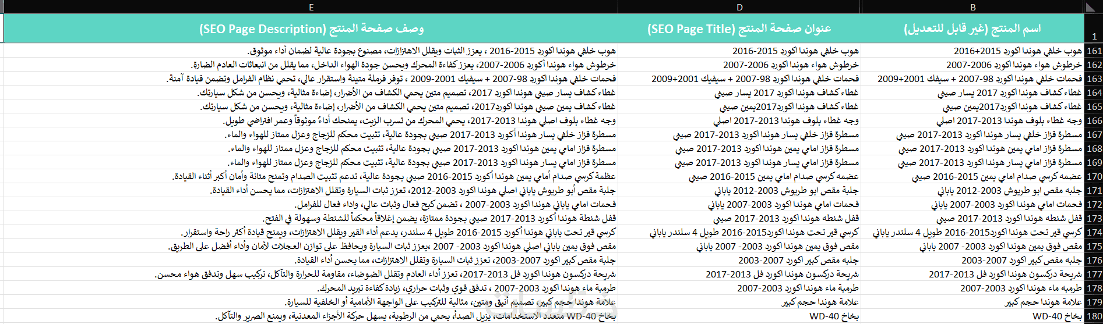Select description cell in row 172 starting 'فحمات امامي ياباني'
The height and width of the screenshot is (324, 1103).
click(311, 204)
